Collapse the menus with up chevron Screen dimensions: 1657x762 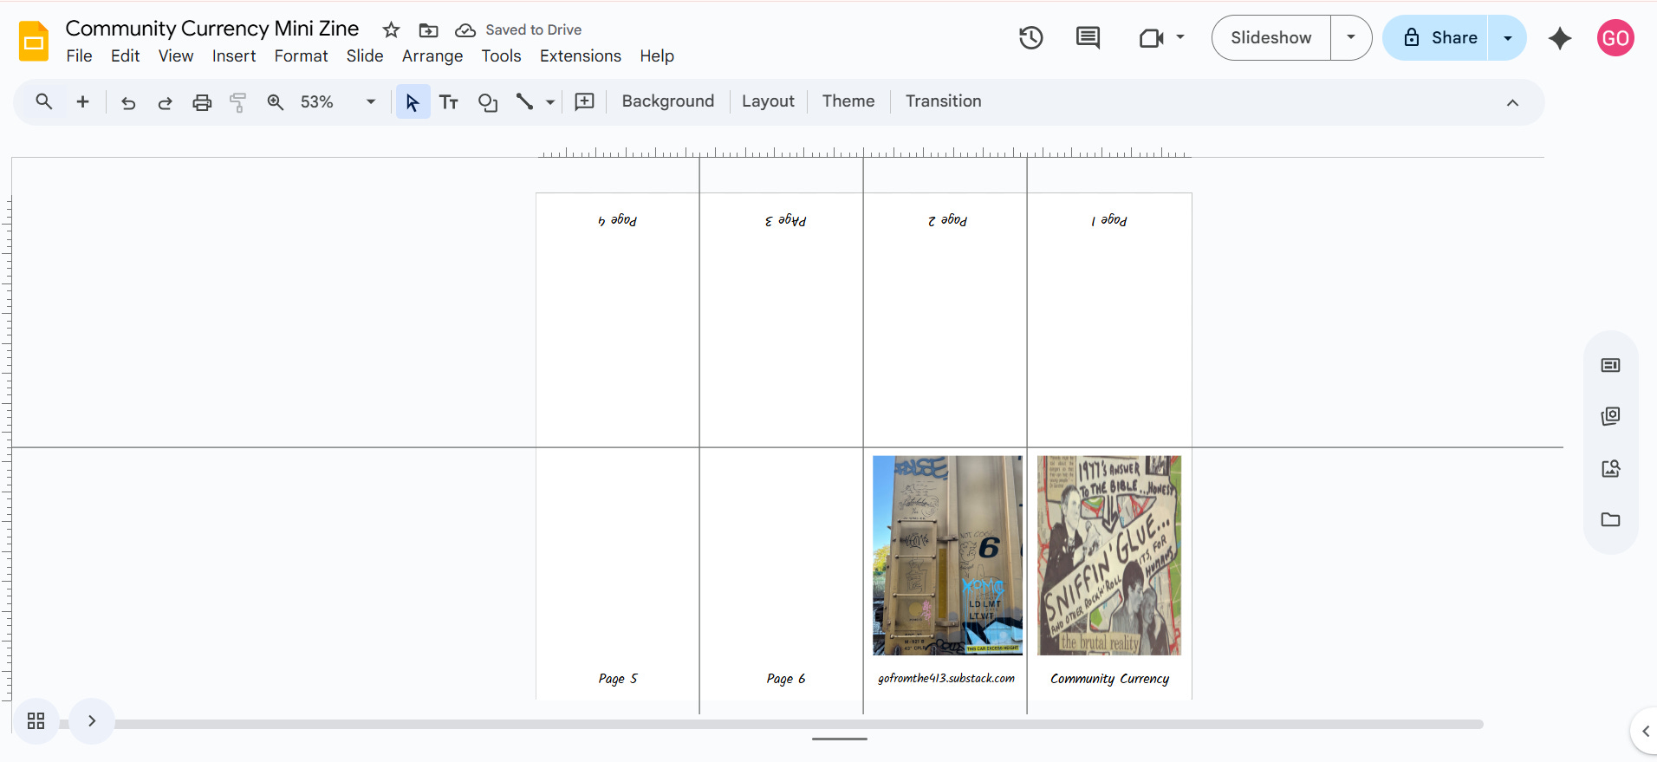1512,102
